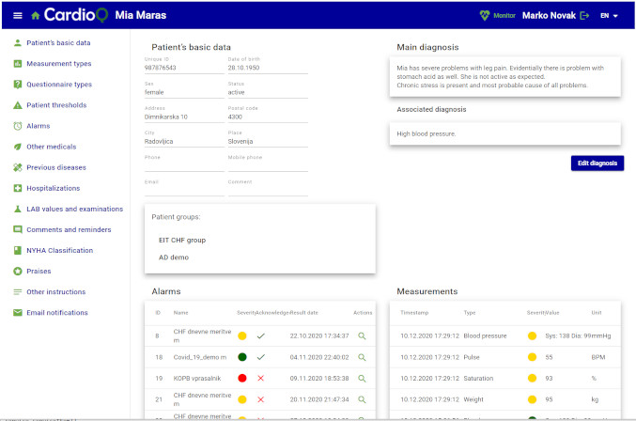This screenshot has width=636, height=421.
Task: Open Patient's basic data menu item
Action: pos(58,42)
